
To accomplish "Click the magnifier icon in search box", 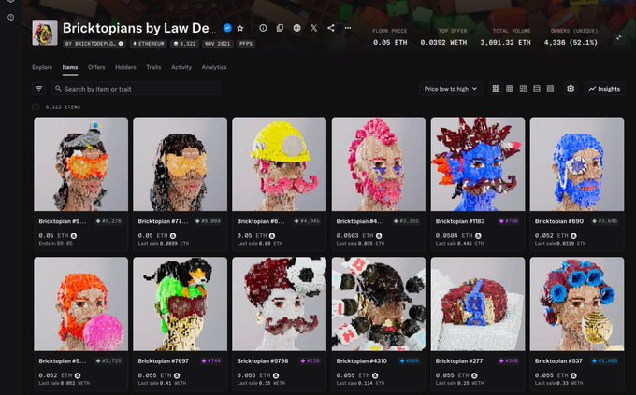I will tap(58, 89).
